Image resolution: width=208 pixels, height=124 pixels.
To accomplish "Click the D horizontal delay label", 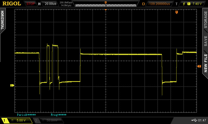I will (144, 4).
